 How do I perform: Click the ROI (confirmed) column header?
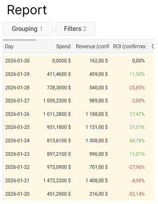[x=129, y=46]
